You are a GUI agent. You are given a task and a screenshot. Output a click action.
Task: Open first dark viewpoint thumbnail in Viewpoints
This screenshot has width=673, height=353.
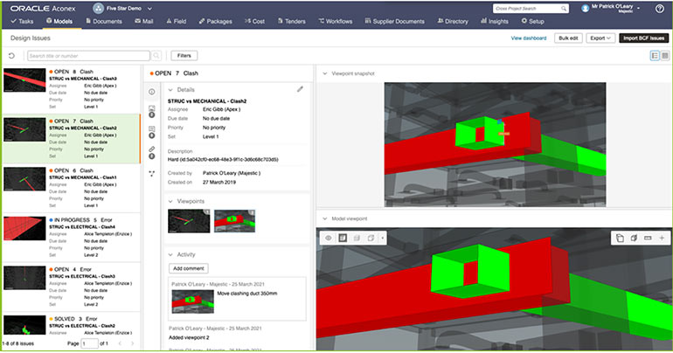tap(189, 221)
